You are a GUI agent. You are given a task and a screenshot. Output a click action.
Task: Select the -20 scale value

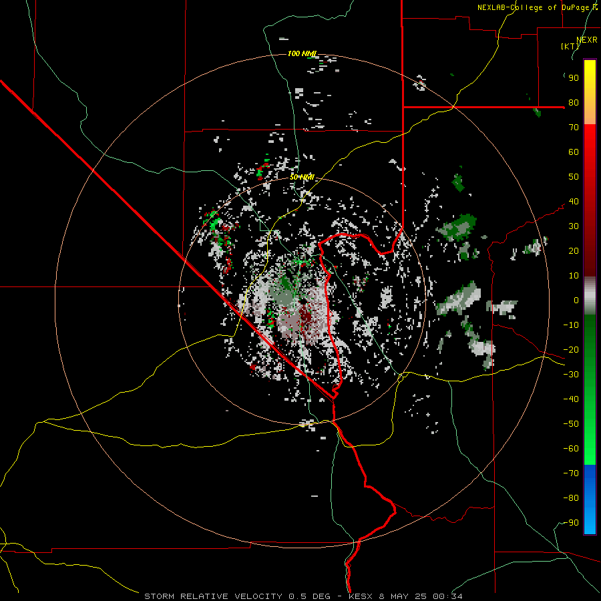[571, 350]
